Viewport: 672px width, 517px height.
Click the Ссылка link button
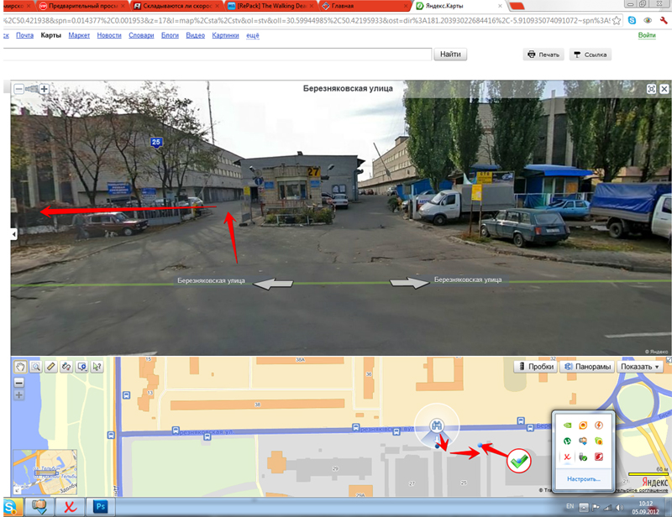point(591,55)
